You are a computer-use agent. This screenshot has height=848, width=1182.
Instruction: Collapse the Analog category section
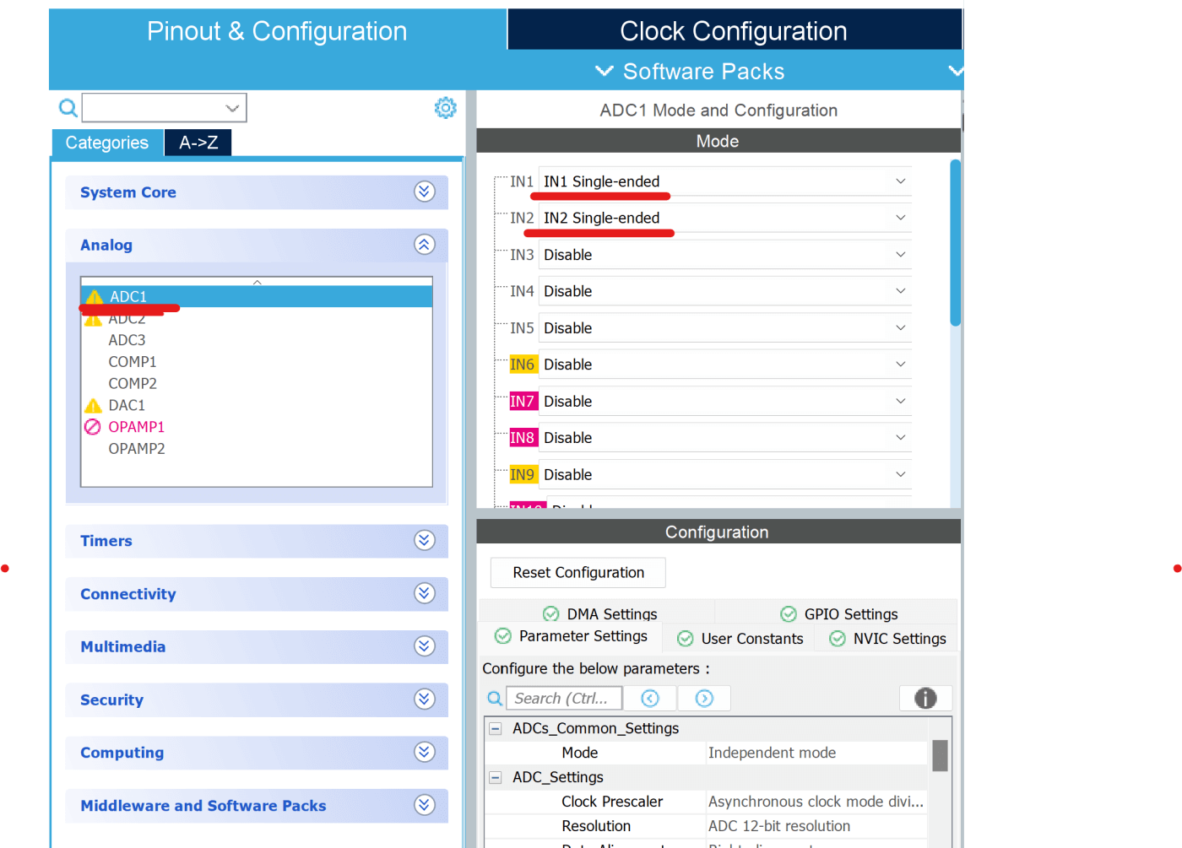pos(424,244)
